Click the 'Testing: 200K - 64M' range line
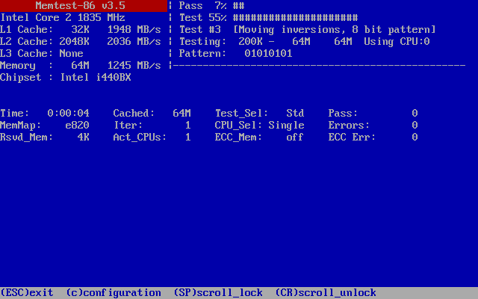This screenshot has width=478, height=299. coord(245,42)
